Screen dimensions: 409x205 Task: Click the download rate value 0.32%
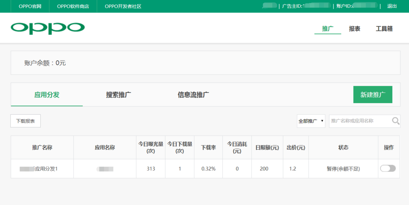[208, 169]
